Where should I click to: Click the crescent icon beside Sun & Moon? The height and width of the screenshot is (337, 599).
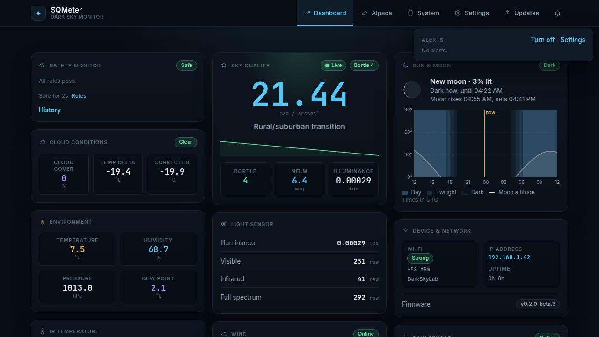pyautogui.click(x=406, y=66)
